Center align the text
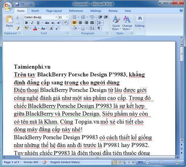Image resolution: width=186 pixels, height=167 pixels. tap(80, 23)
